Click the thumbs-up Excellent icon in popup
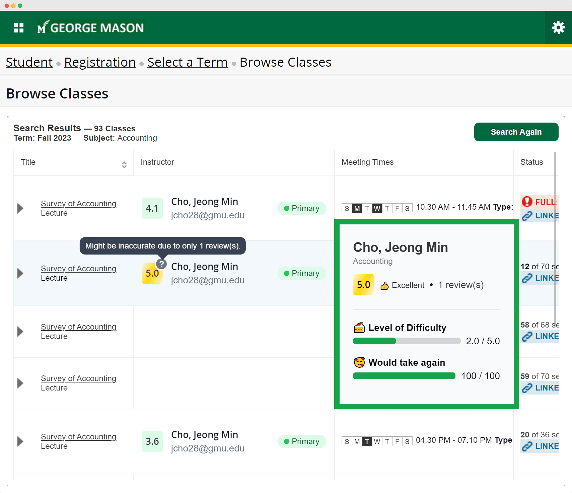The height and width of the screenshot is (493, 572). click(x=384, y=285)
